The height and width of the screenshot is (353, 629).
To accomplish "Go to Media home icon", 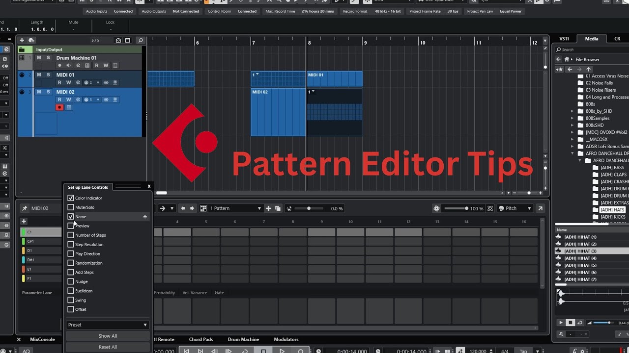I will [567, 59].
